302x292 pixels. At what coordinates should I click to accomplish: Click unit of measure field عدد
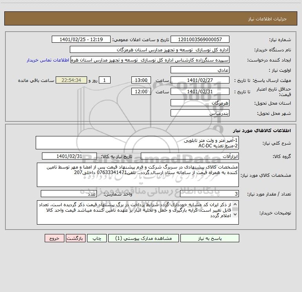pos(69,194)
